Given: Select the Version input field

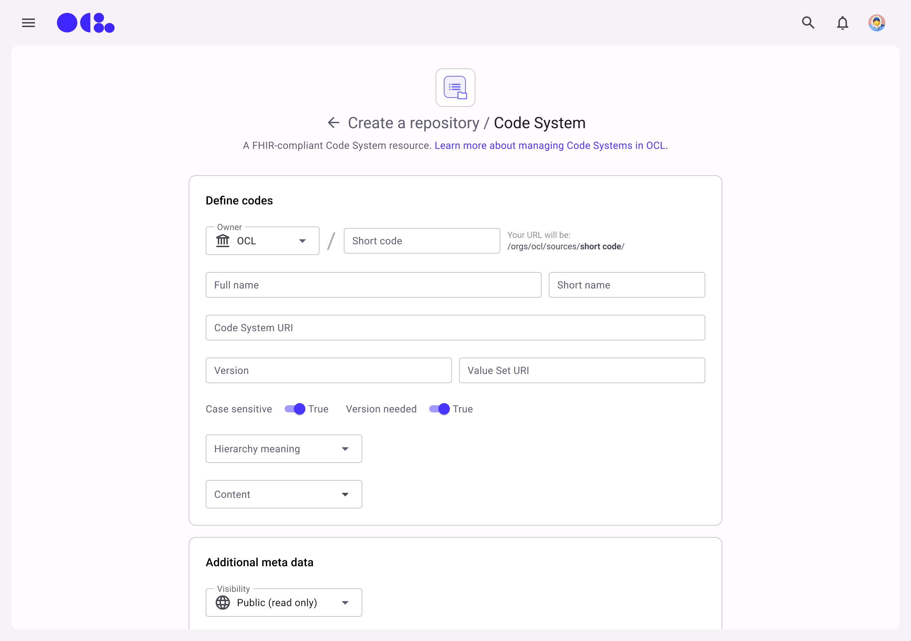Looking at the screenshot, I should (x=328, y=371).
